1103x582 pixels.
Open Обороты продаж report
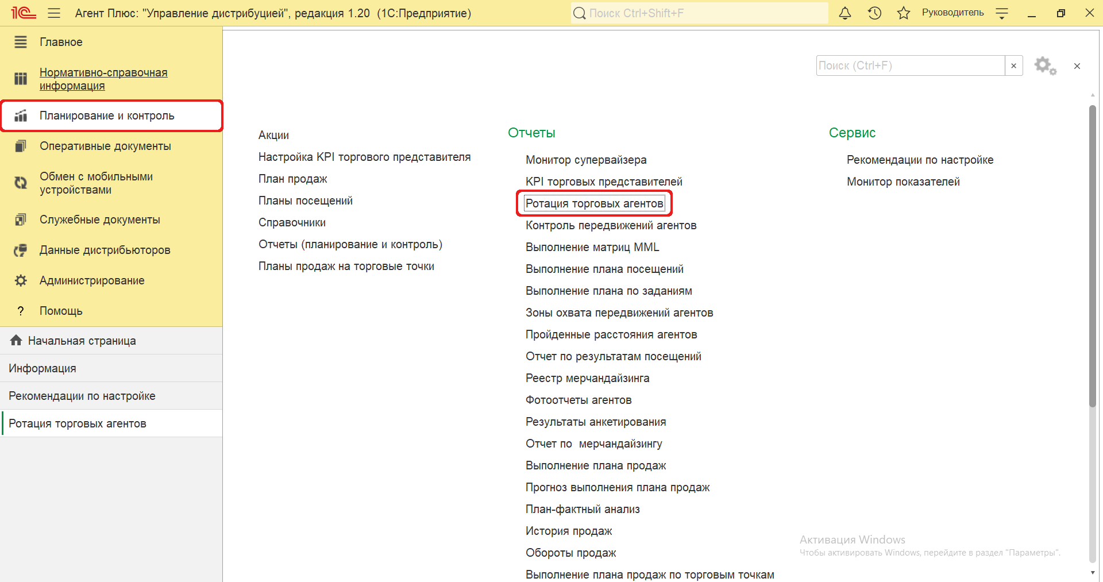570,553
